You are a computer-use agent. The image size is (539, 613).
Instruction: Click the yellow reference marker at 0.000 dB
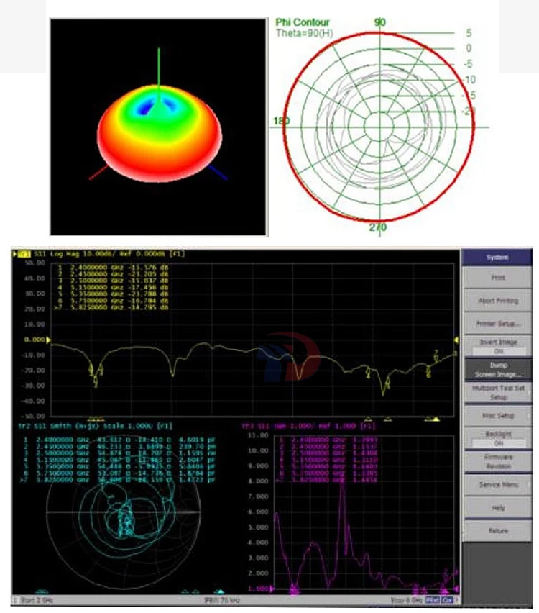pos(48,340)
